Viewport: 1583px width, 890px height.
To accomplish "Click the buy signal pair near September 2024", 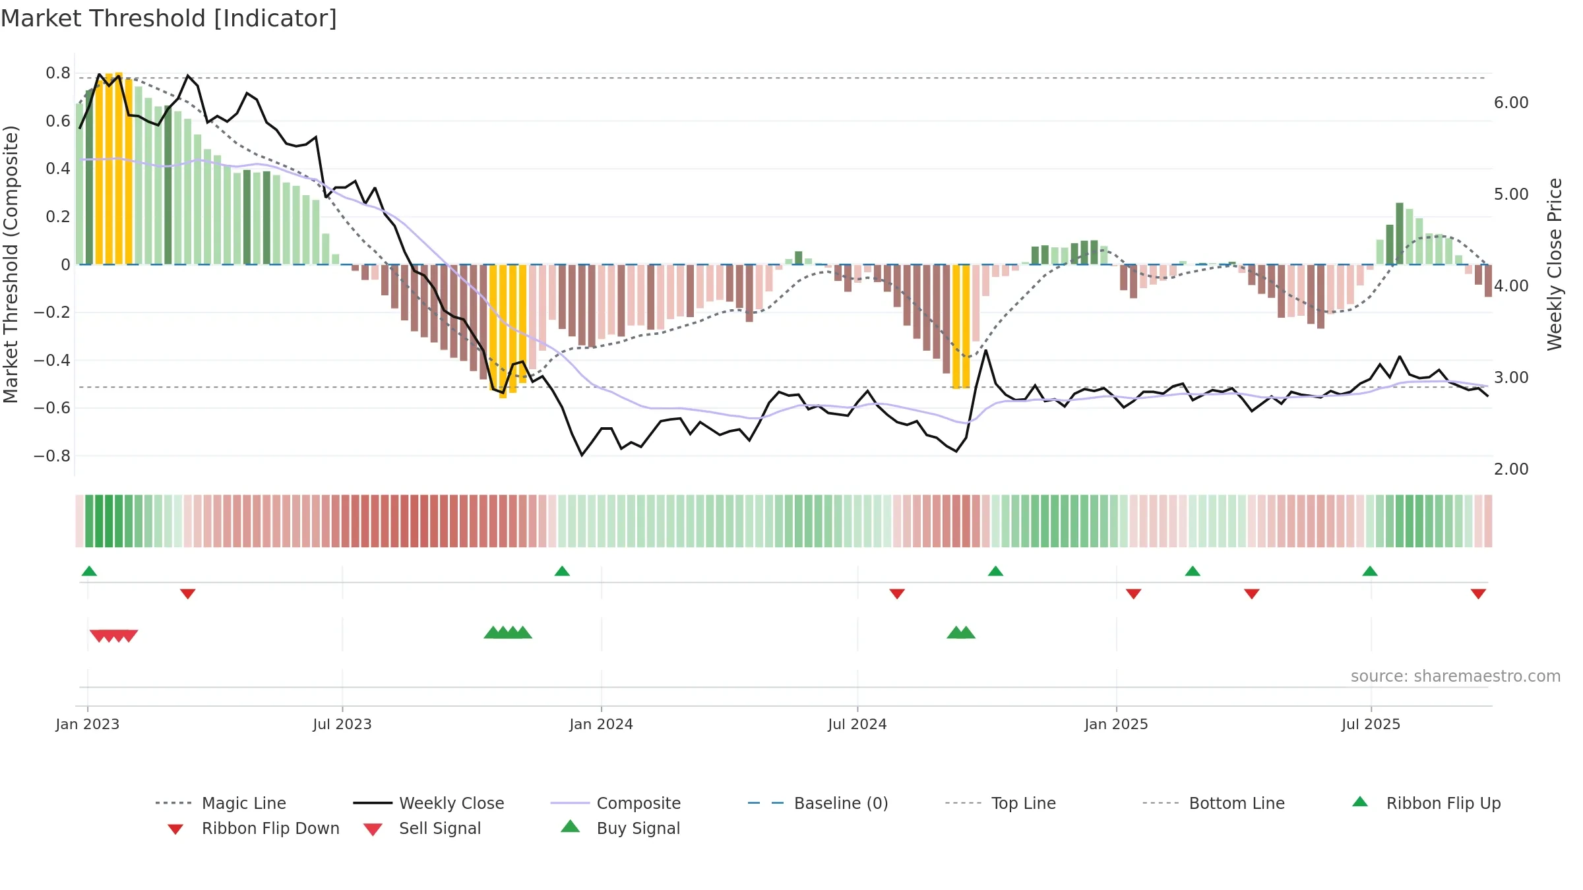I will [961, 632].
